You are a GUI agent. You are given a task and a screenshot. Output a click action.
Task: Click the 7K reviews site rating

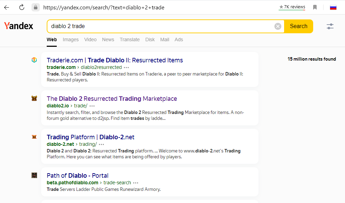point(292,7)
